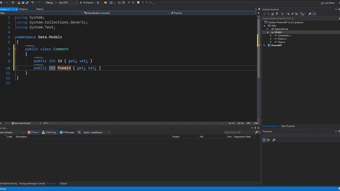Open the Web Publish Activity tab
This screenshot has height=191, width=340.
(x=8, y=184)
